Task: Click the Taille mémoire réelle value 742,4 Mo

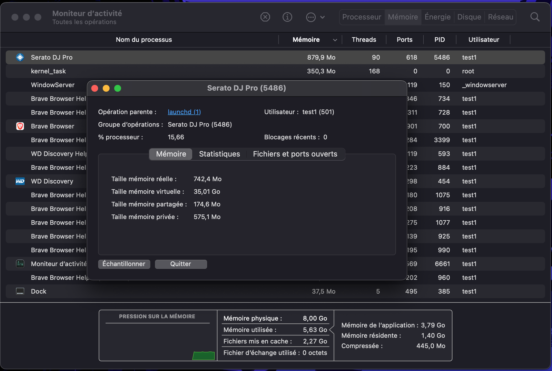Action: (207, 179)
